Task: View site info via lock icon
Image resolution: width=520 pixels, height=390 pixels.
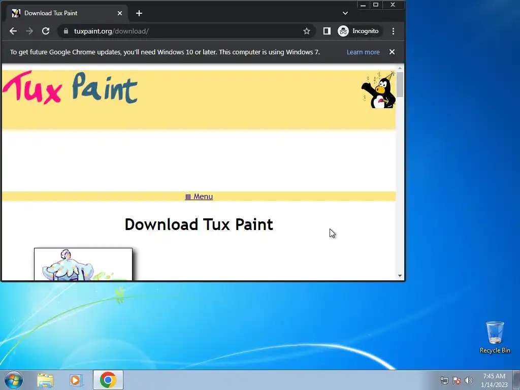Action: (66, 31)
